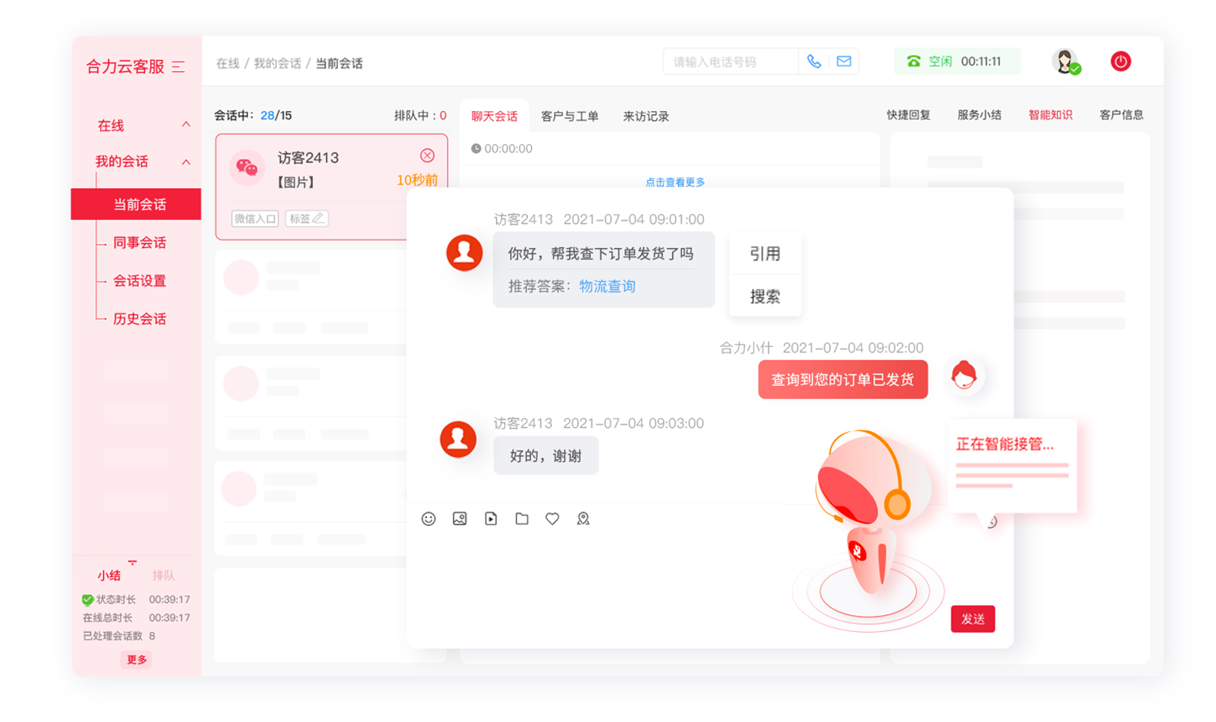Image resolution: width=1216 pixels, height=722 pixels.
Task: Open the folder file icon in chat toolbar
Action: pyautogui.click(x=522, y=519)
